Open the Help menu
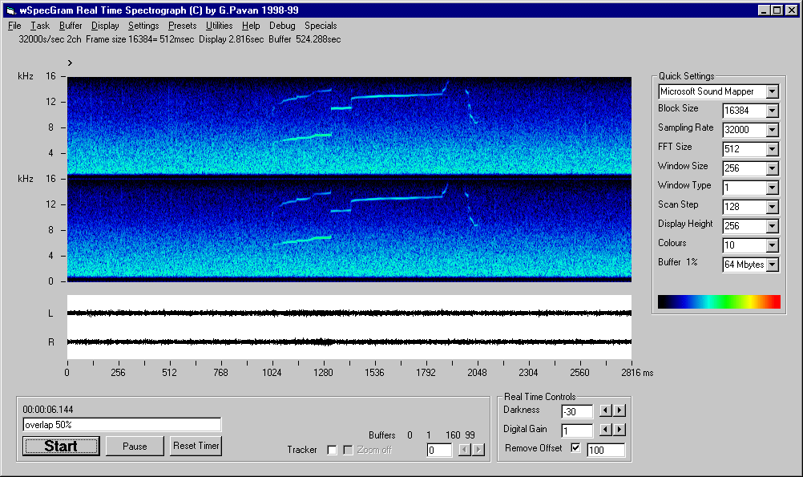 (x=251, y=26)
